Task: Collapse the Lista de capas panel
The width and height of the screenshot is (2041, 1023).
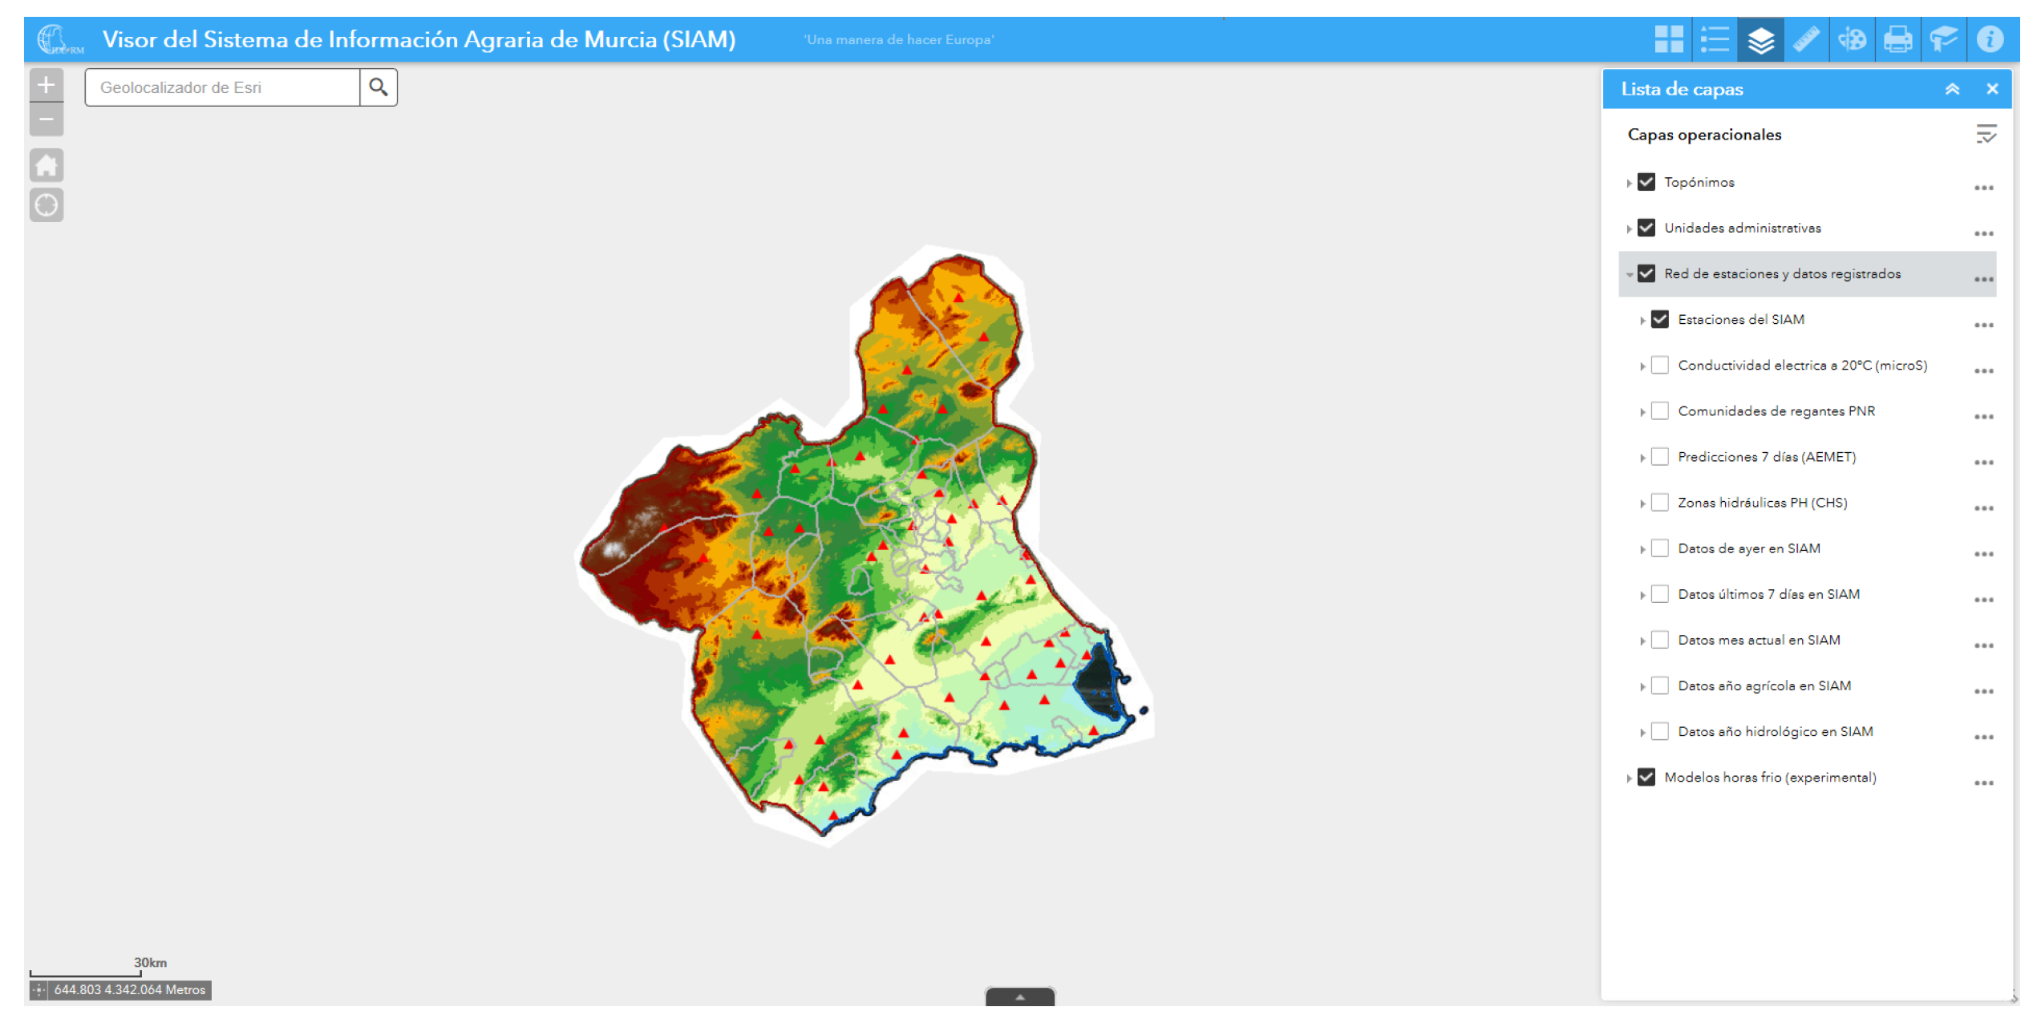Action: [x=1952, y=89]
